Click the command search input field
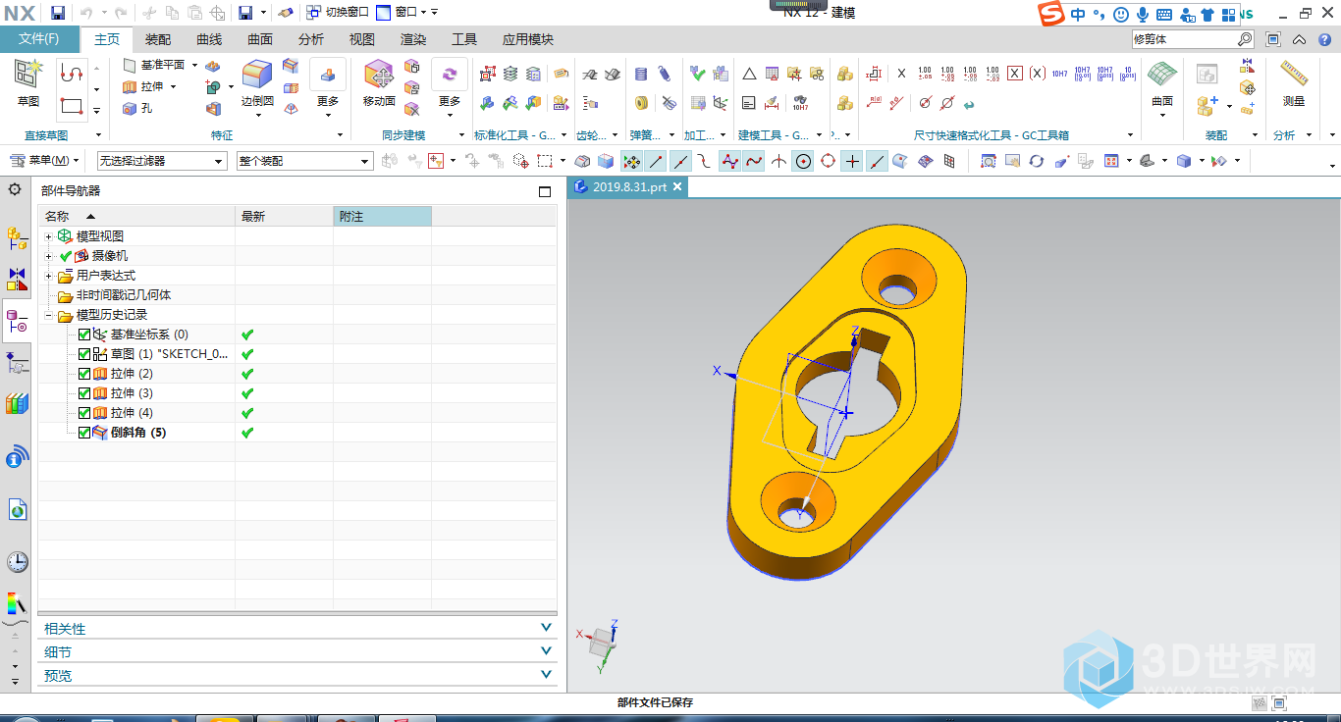1341x722 pixels. click(1184, 39)
